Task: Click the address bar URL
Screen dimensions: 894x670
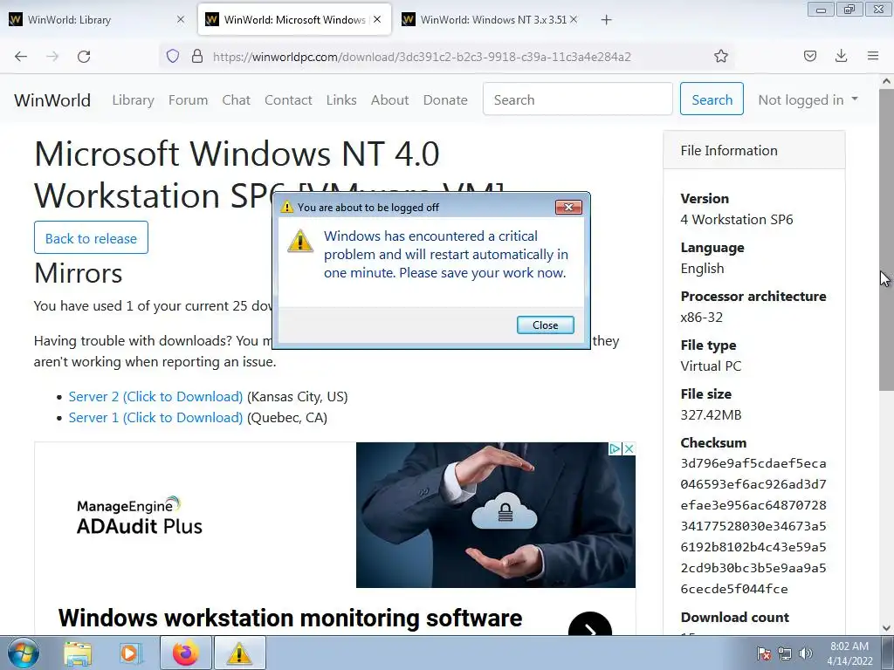Action: 422,57
